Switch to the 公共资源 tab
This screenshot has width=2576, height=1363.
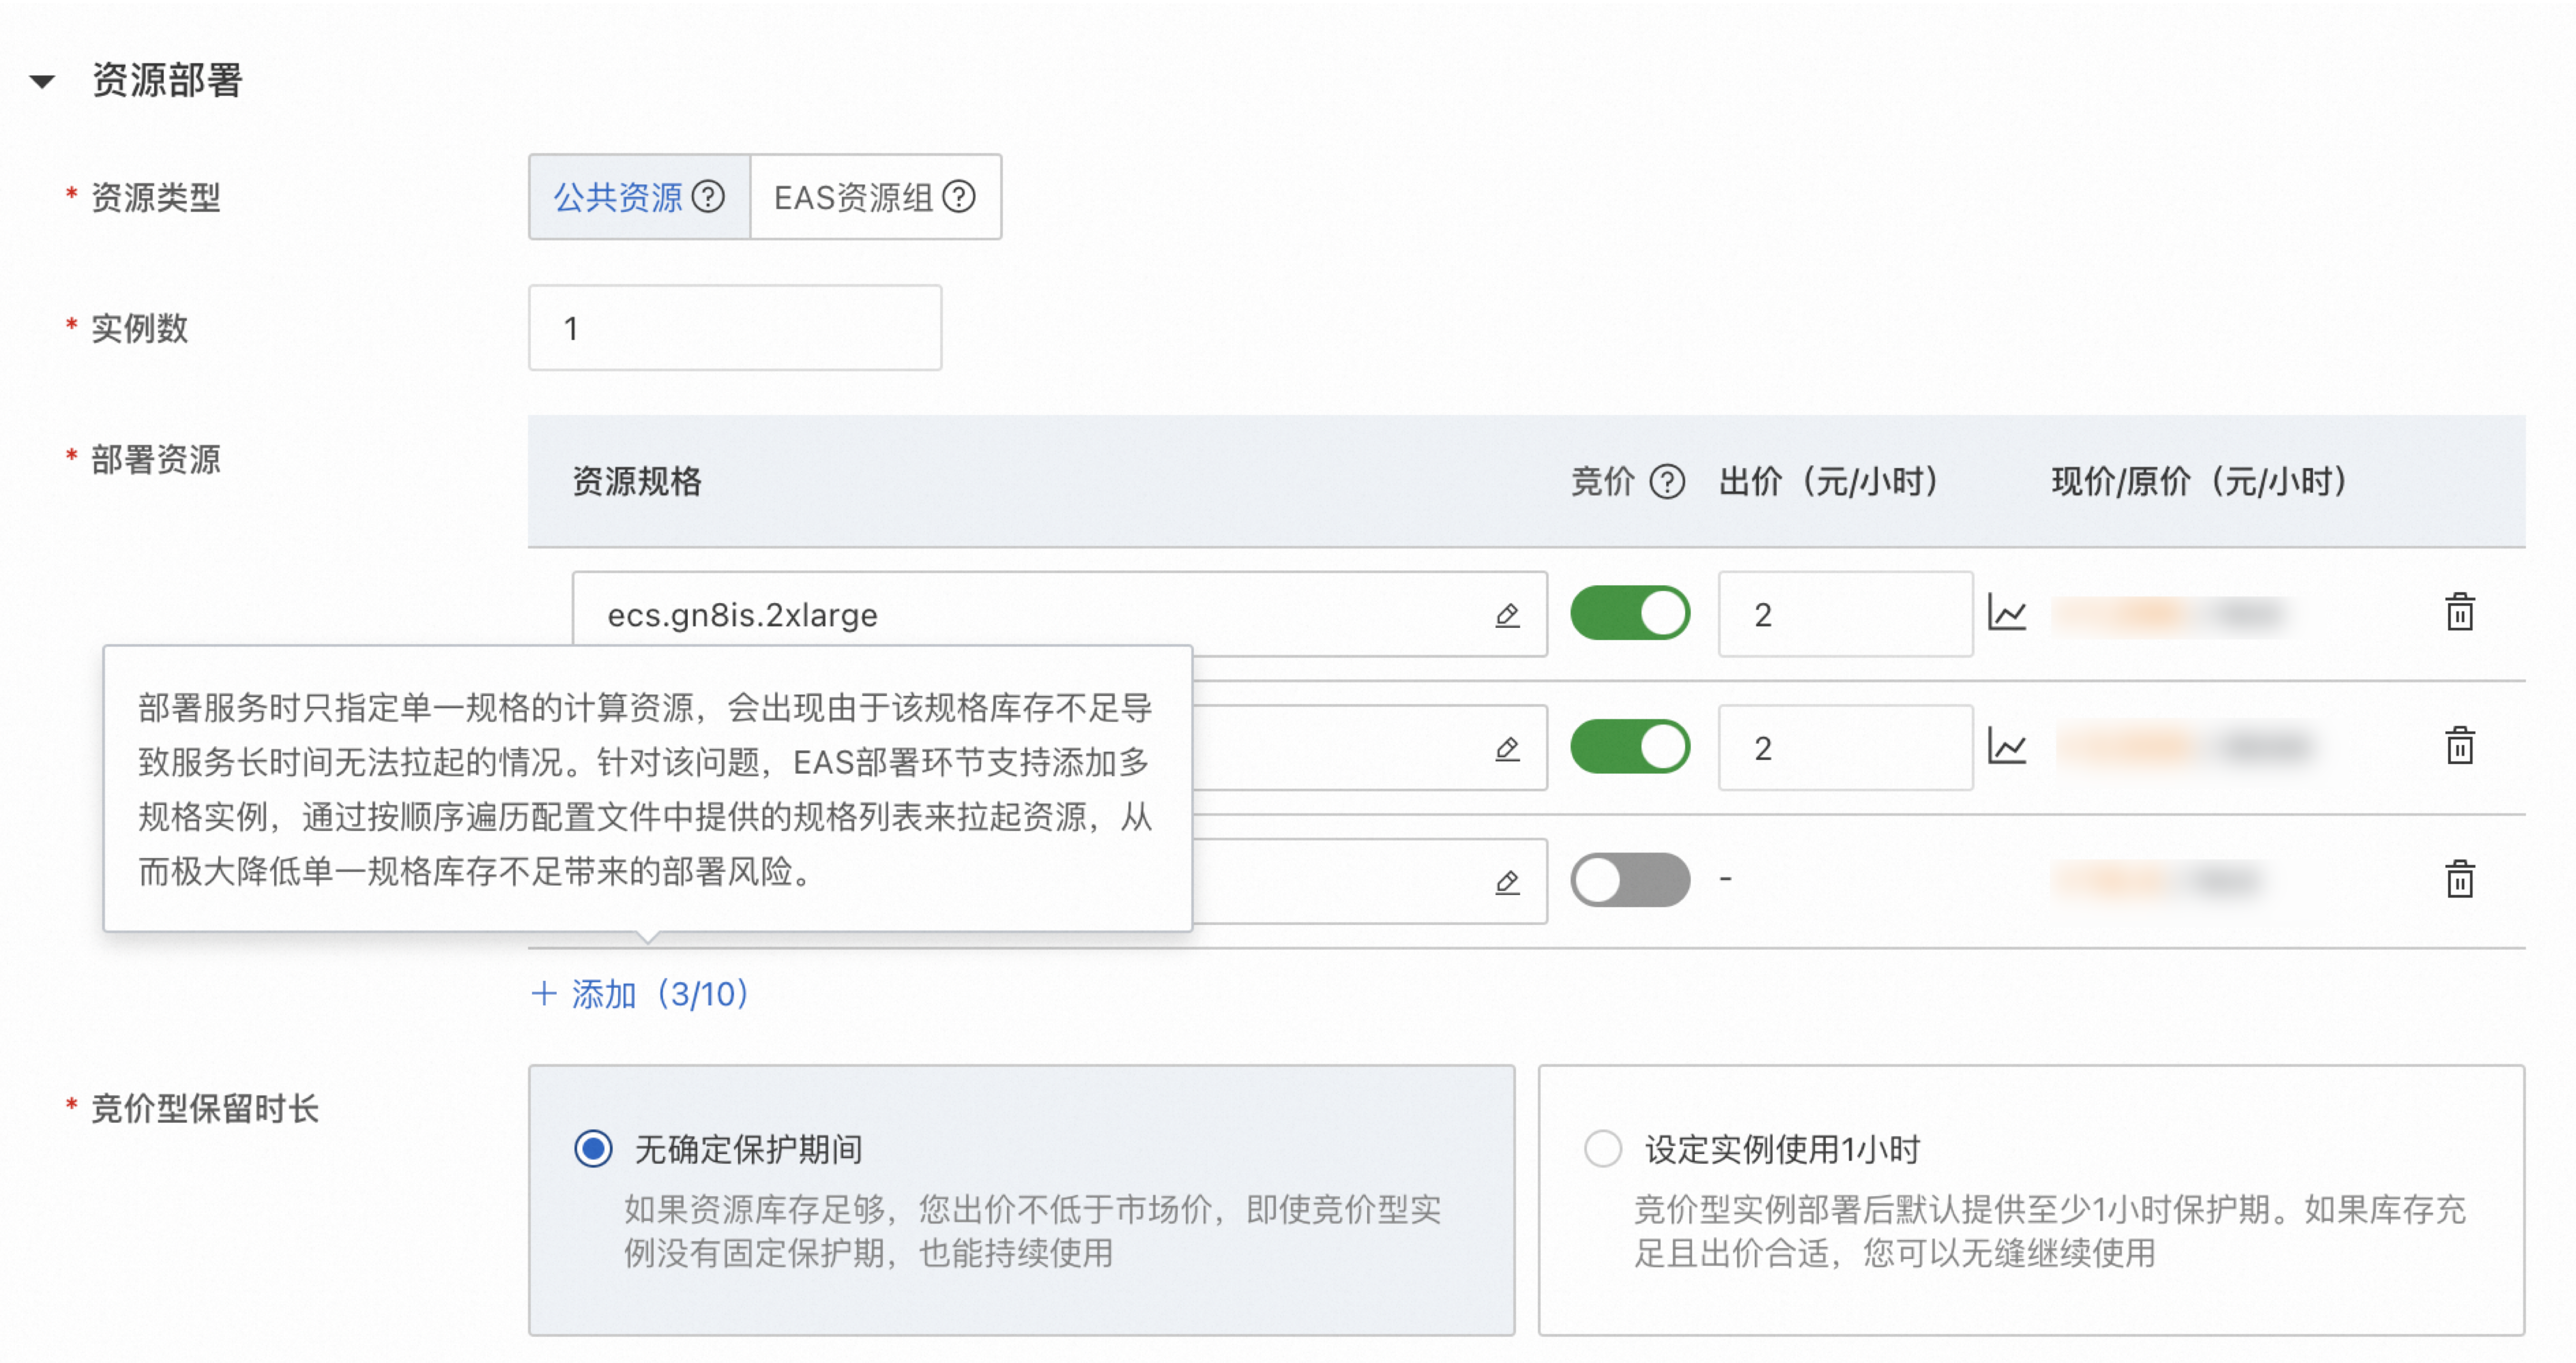(618, 197)
